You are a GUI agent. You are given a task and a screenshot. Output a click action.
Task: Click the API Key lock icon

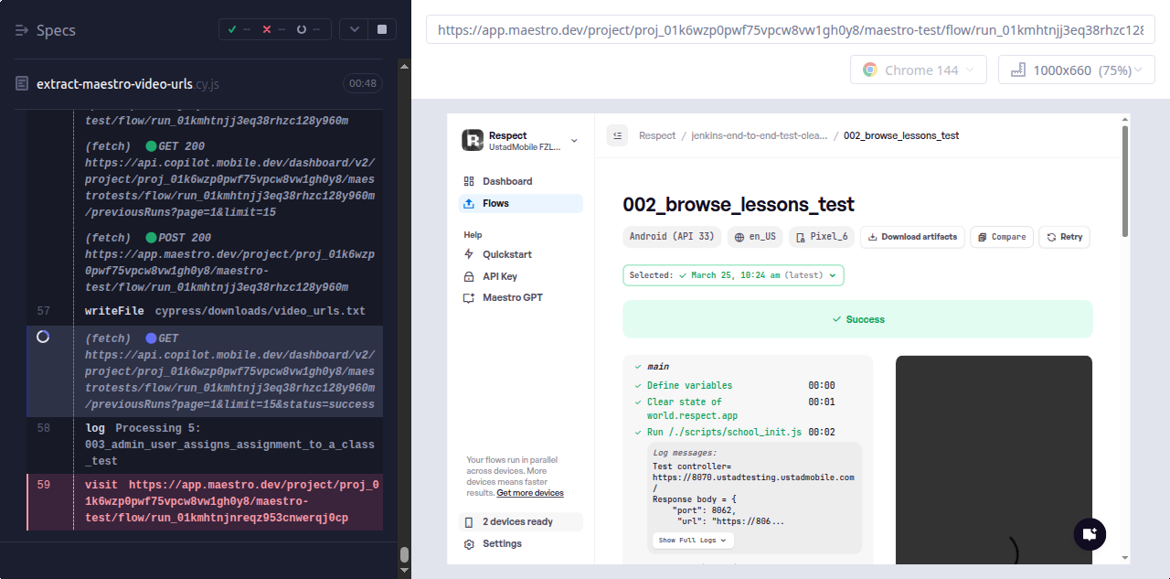[x=469, y=276]
